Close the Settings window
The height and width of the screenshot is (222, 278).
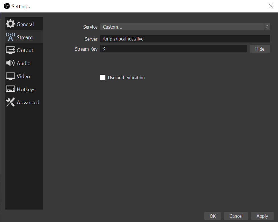pos(271,6)
